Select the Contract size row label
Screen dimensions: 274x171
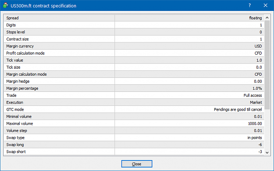18,39
